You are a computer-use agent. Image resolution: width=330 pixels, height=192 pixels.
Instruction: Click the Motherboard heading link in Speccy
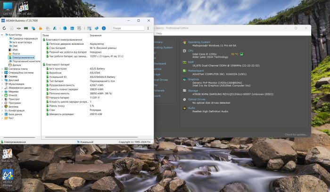(x=196, y=71)
